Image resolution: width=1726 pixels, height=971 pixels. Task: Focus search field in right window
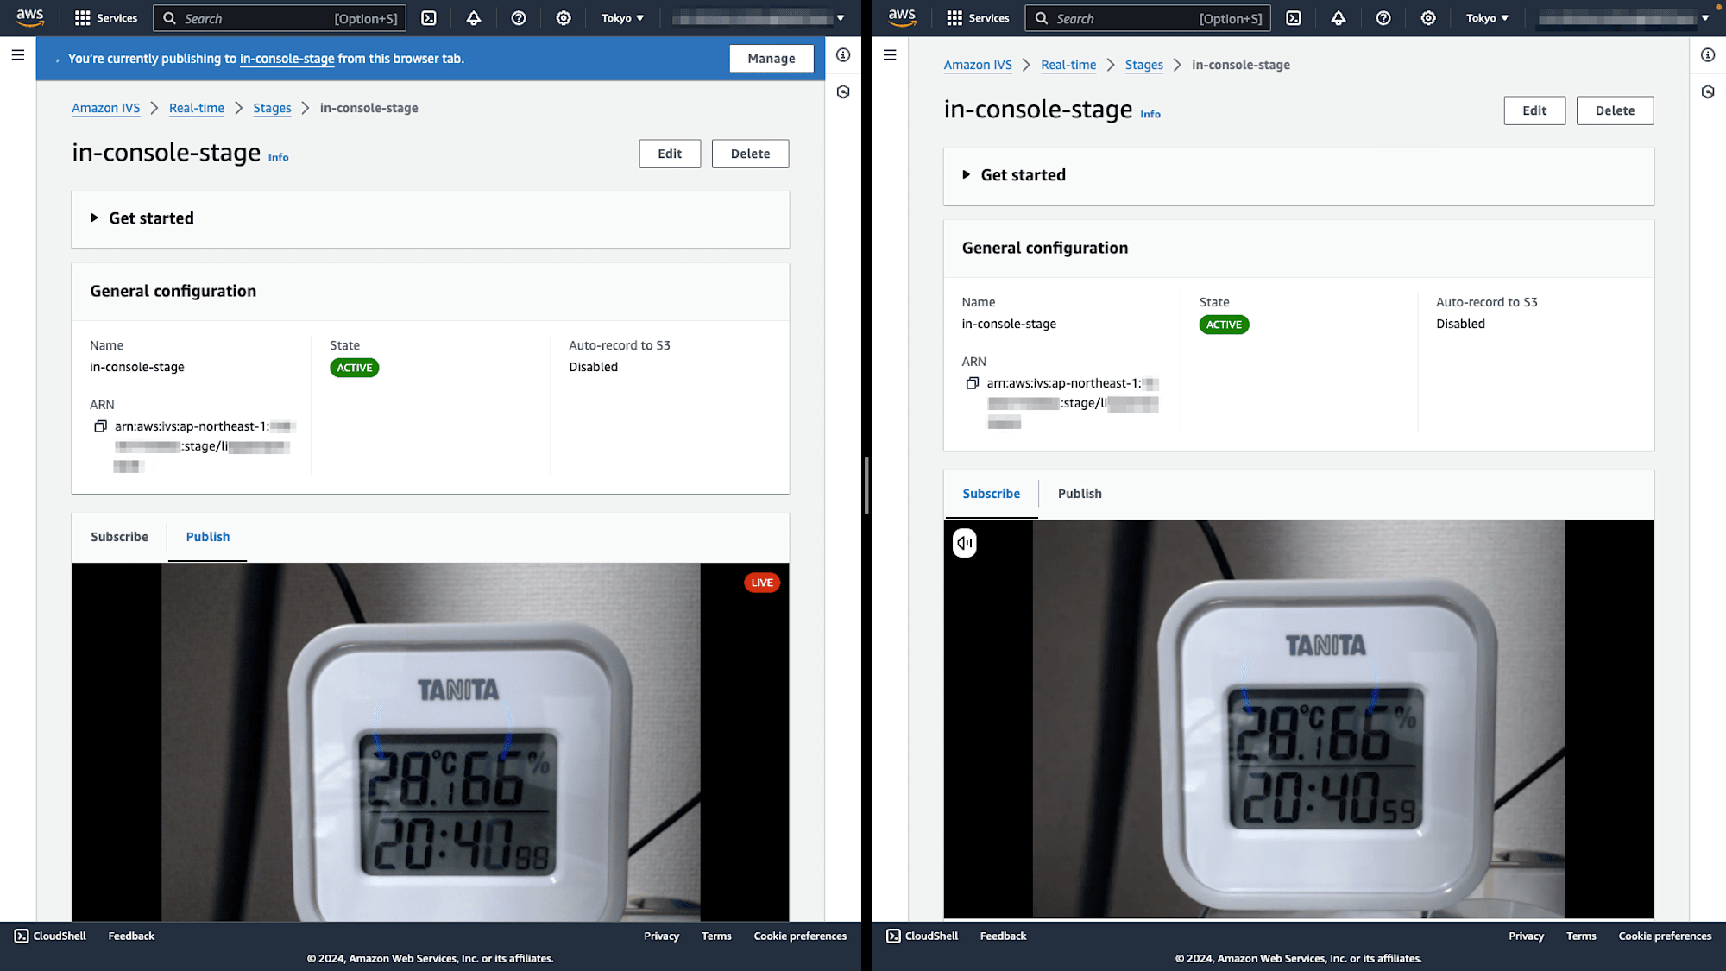click(1148, 18)
